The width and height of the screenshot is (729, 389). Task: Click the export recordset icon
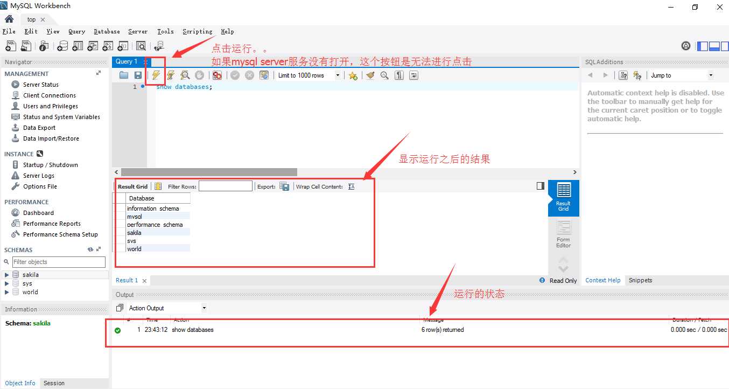284,186
